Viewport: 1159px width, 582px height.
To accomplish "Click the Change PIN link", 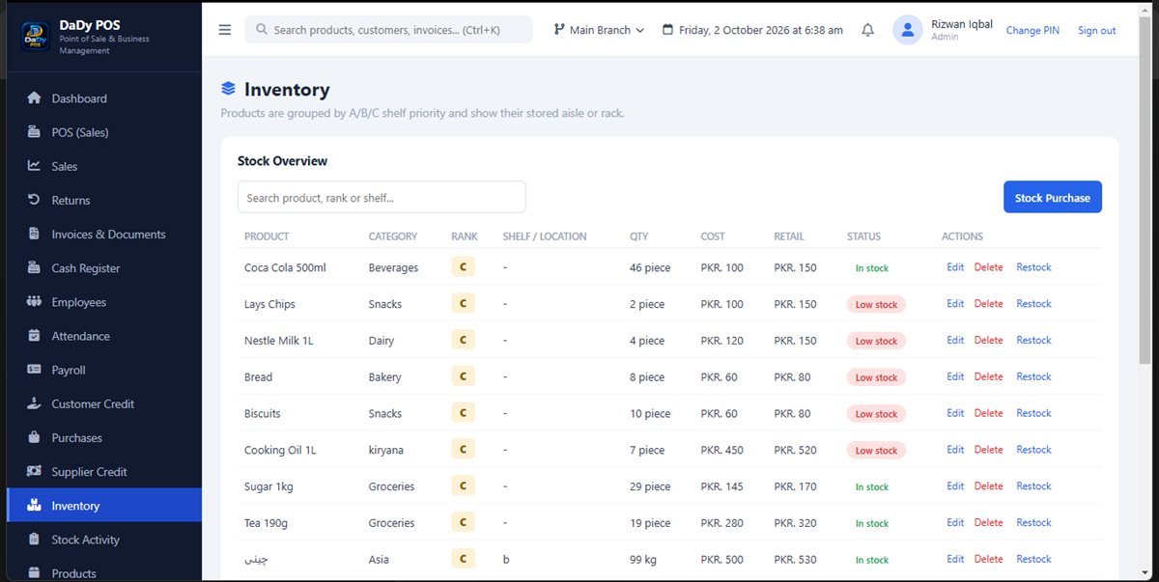I will tap(1032, 31).
